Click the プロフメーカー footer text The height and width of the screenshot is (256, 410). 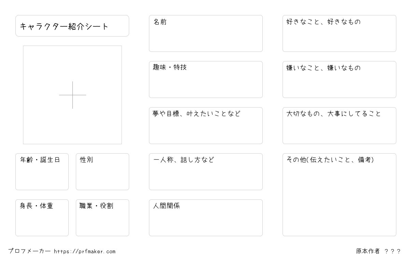[29, 251]
